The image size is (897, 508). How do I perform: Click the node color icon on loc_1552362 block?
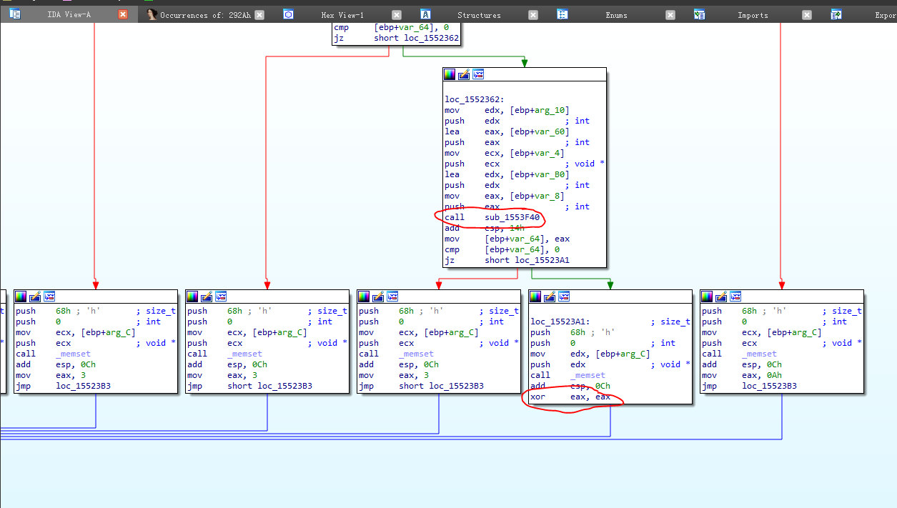(450, 74)
